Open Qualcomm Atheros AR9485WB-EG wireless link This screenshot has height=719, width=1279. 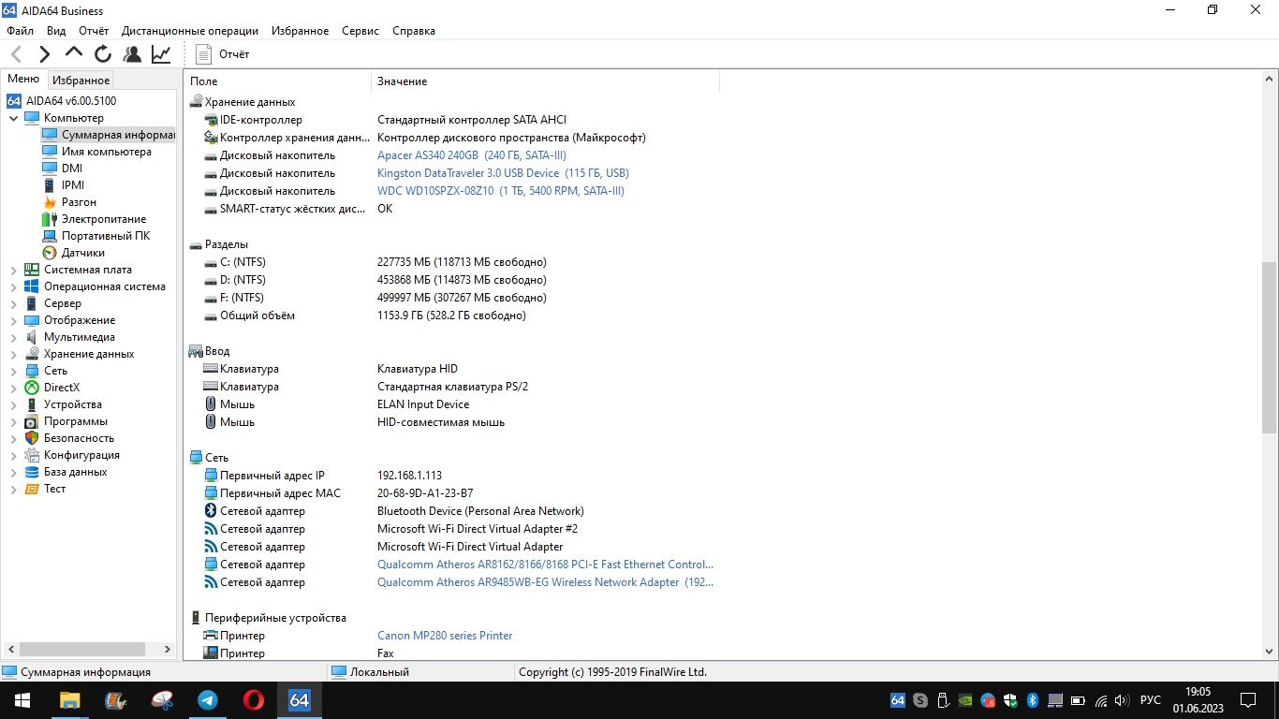coord(545,582)
